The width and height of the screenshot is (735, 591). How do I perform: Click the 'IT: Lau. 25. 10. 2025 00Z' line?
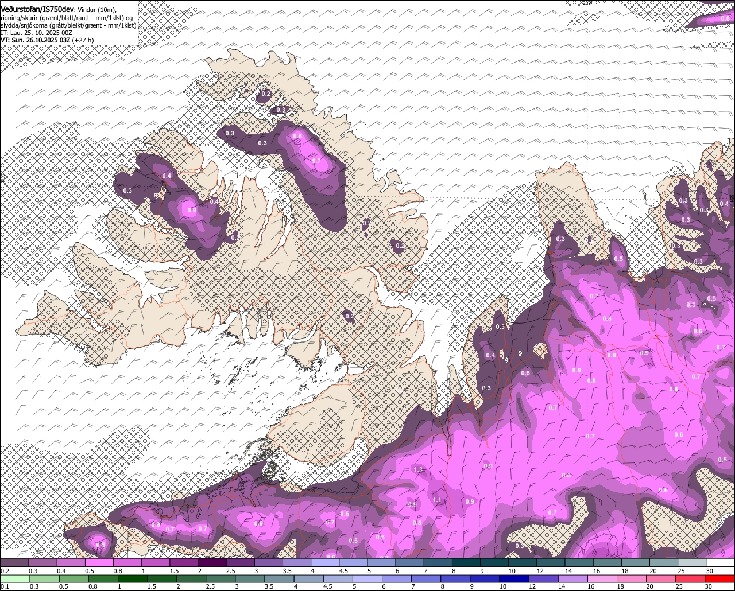point(36,33)
